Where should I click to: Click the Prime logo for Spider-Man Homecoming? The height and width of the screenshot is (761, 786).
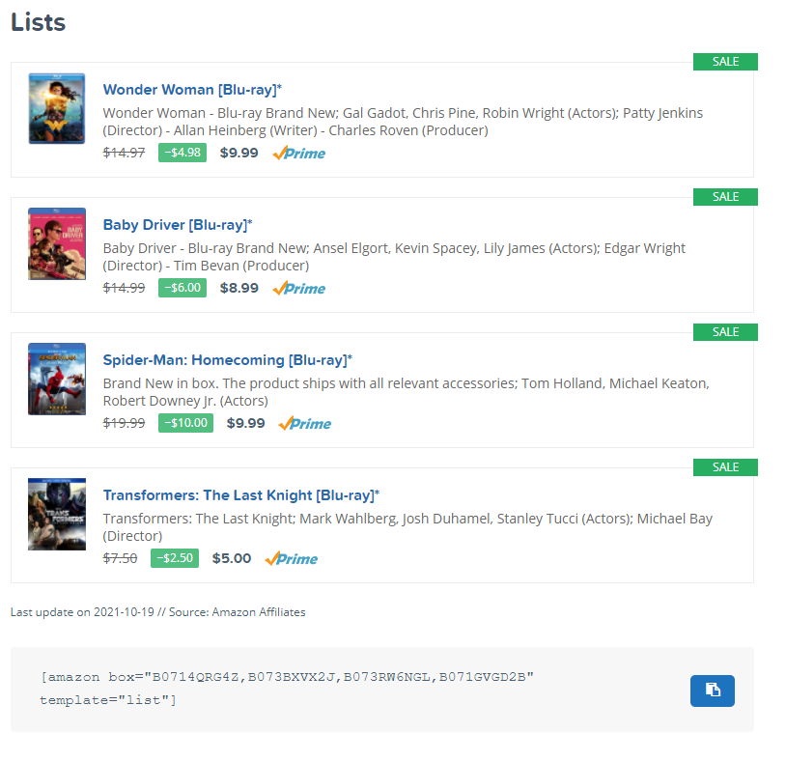coord(305,424)
